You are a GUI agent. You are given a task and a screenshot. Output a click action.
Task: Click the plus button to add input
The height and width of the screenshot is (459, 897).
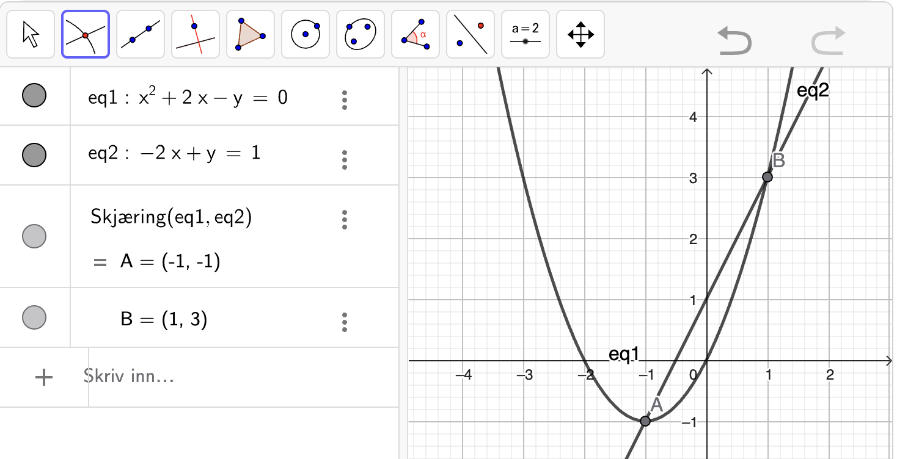(44, 377)
